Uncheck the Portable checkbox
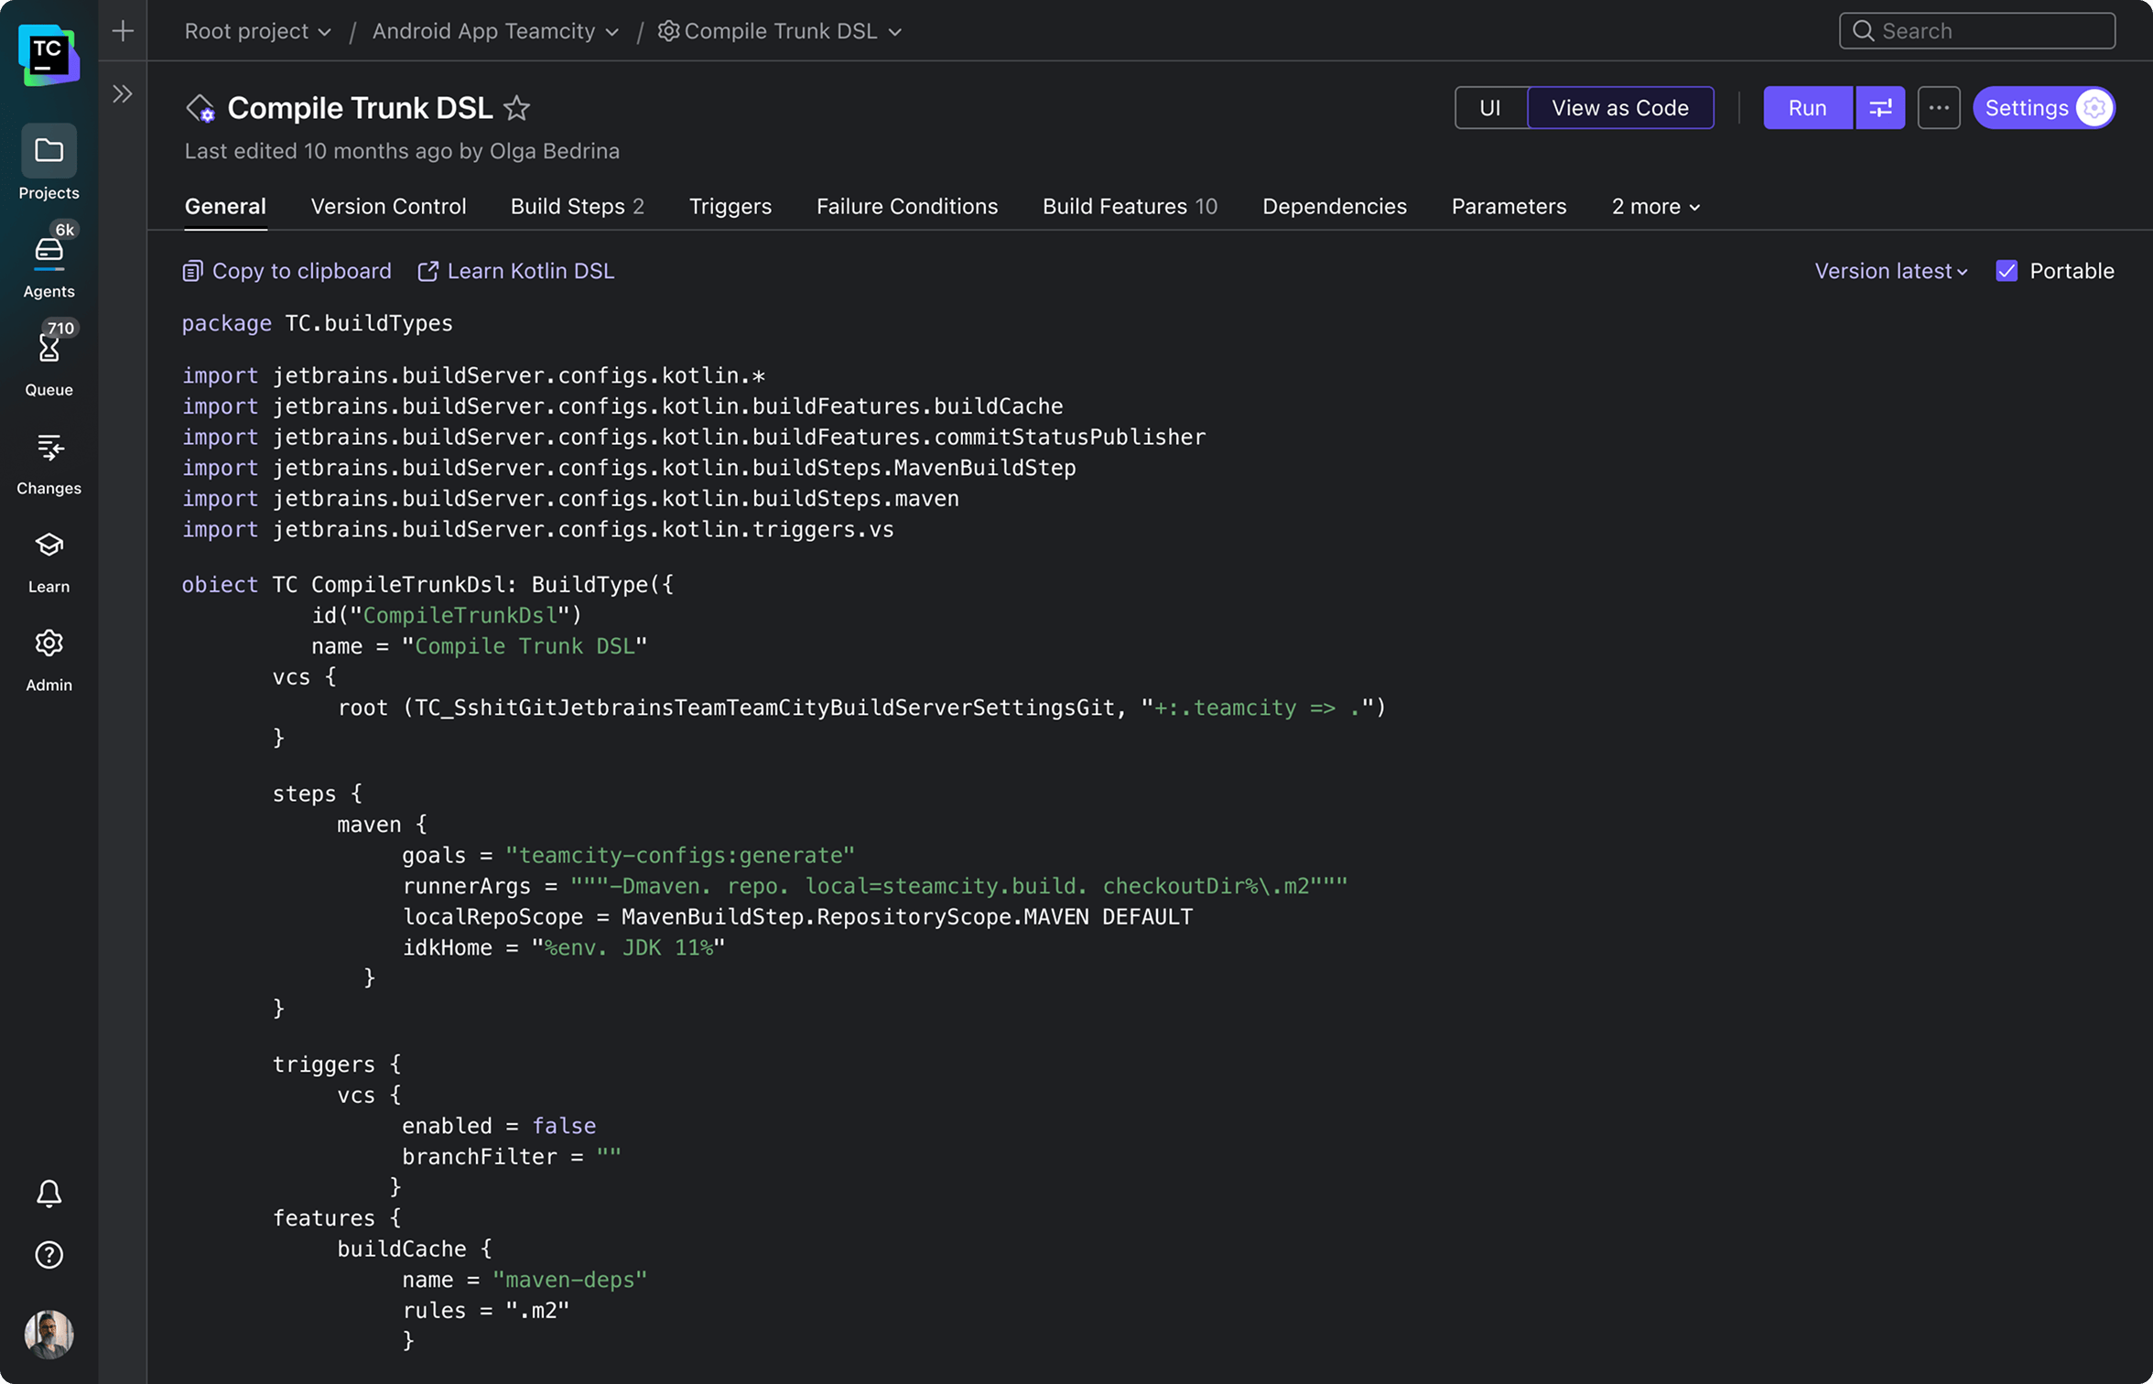Image resolution: width=2153 pixels, height=1384 pixels. [2007, 270]
